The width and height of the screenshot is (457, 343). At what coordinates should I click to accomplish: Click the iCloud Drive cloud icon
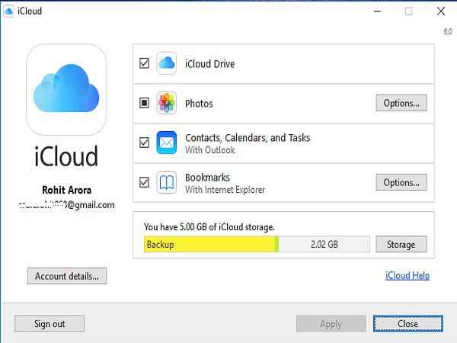pos(167,64)
